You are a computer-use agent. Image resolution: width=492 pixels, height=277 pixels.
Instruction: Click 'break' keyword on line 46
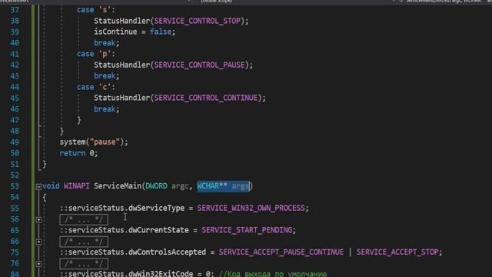tap(105, 109)
